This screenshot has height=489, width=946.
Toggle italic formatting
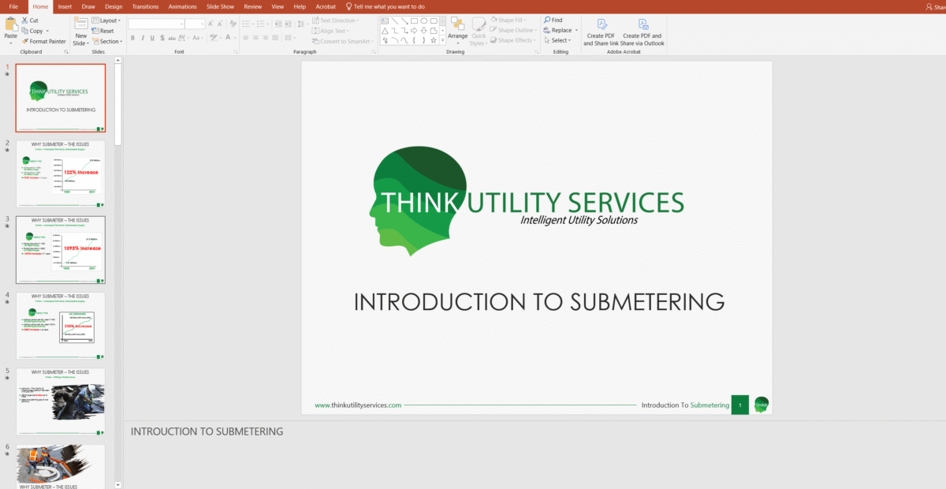click(x=143, y=37)
